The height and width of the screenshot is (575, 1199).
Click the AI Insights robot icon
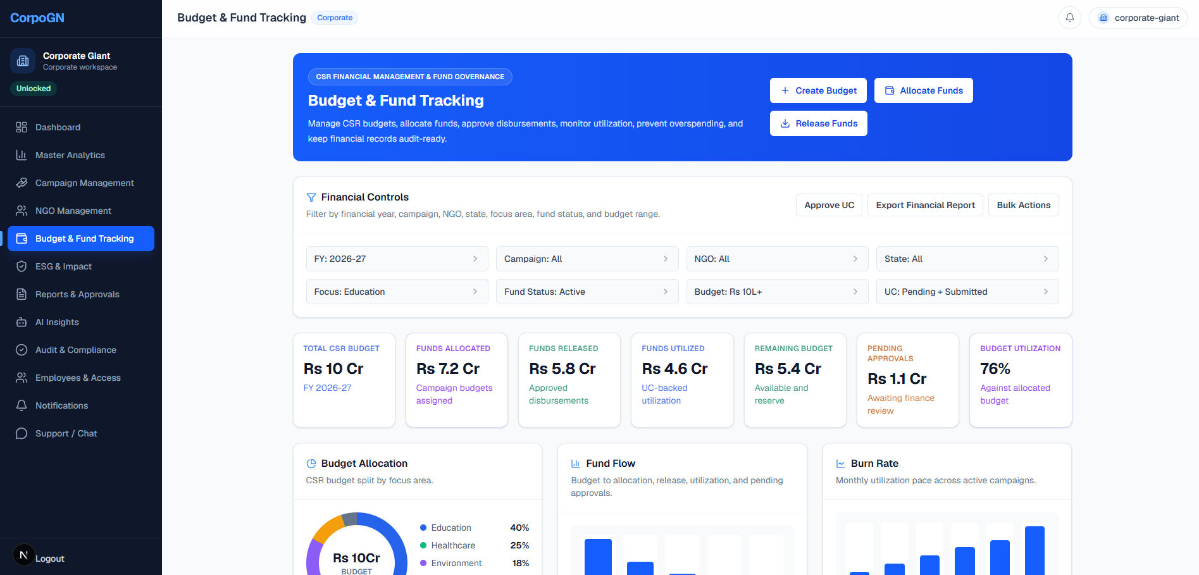click(x=22, y=322)
